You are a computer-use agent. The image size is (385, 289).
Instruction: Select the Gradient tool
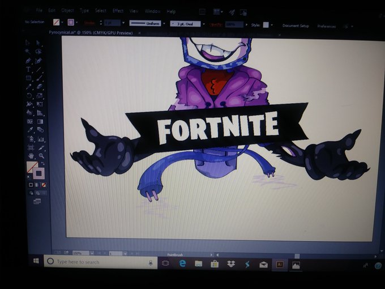tap(40, 121)
